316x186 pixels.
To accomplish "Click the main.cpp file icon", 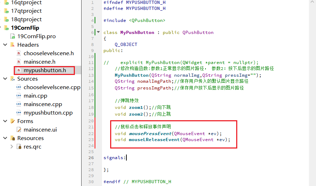I will (19, 95).
